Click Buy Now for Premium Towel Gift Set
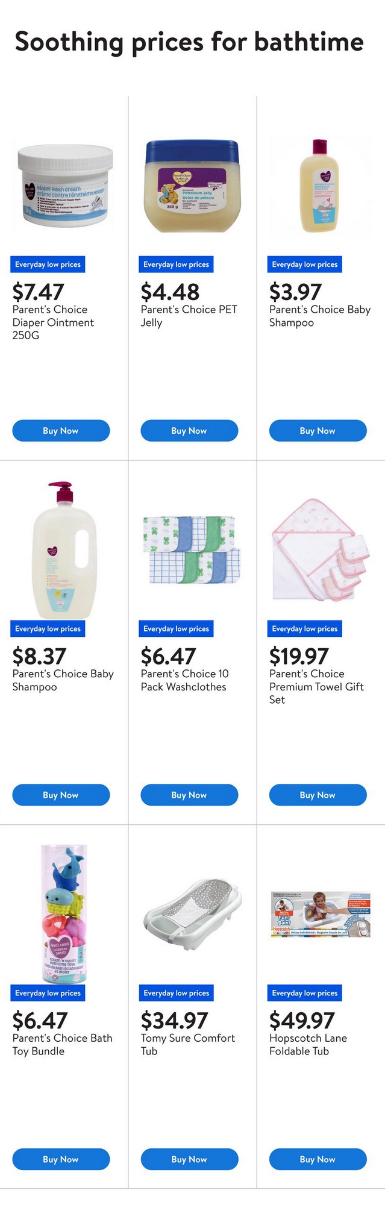385x1205 pixels. pyautogui.click(x=318, y=795)
